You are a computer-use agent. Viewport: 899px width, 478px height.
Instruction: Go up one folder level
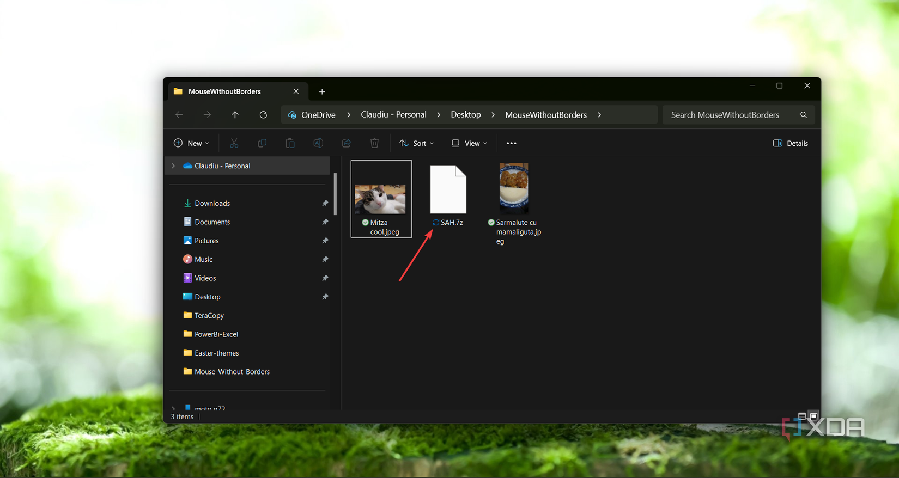(235, 115)
